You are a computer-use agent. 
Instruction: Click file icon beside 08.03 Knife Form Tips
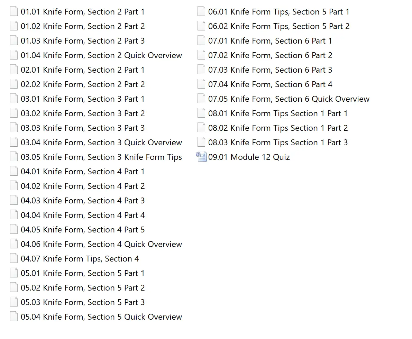click(x=201, y=143)
